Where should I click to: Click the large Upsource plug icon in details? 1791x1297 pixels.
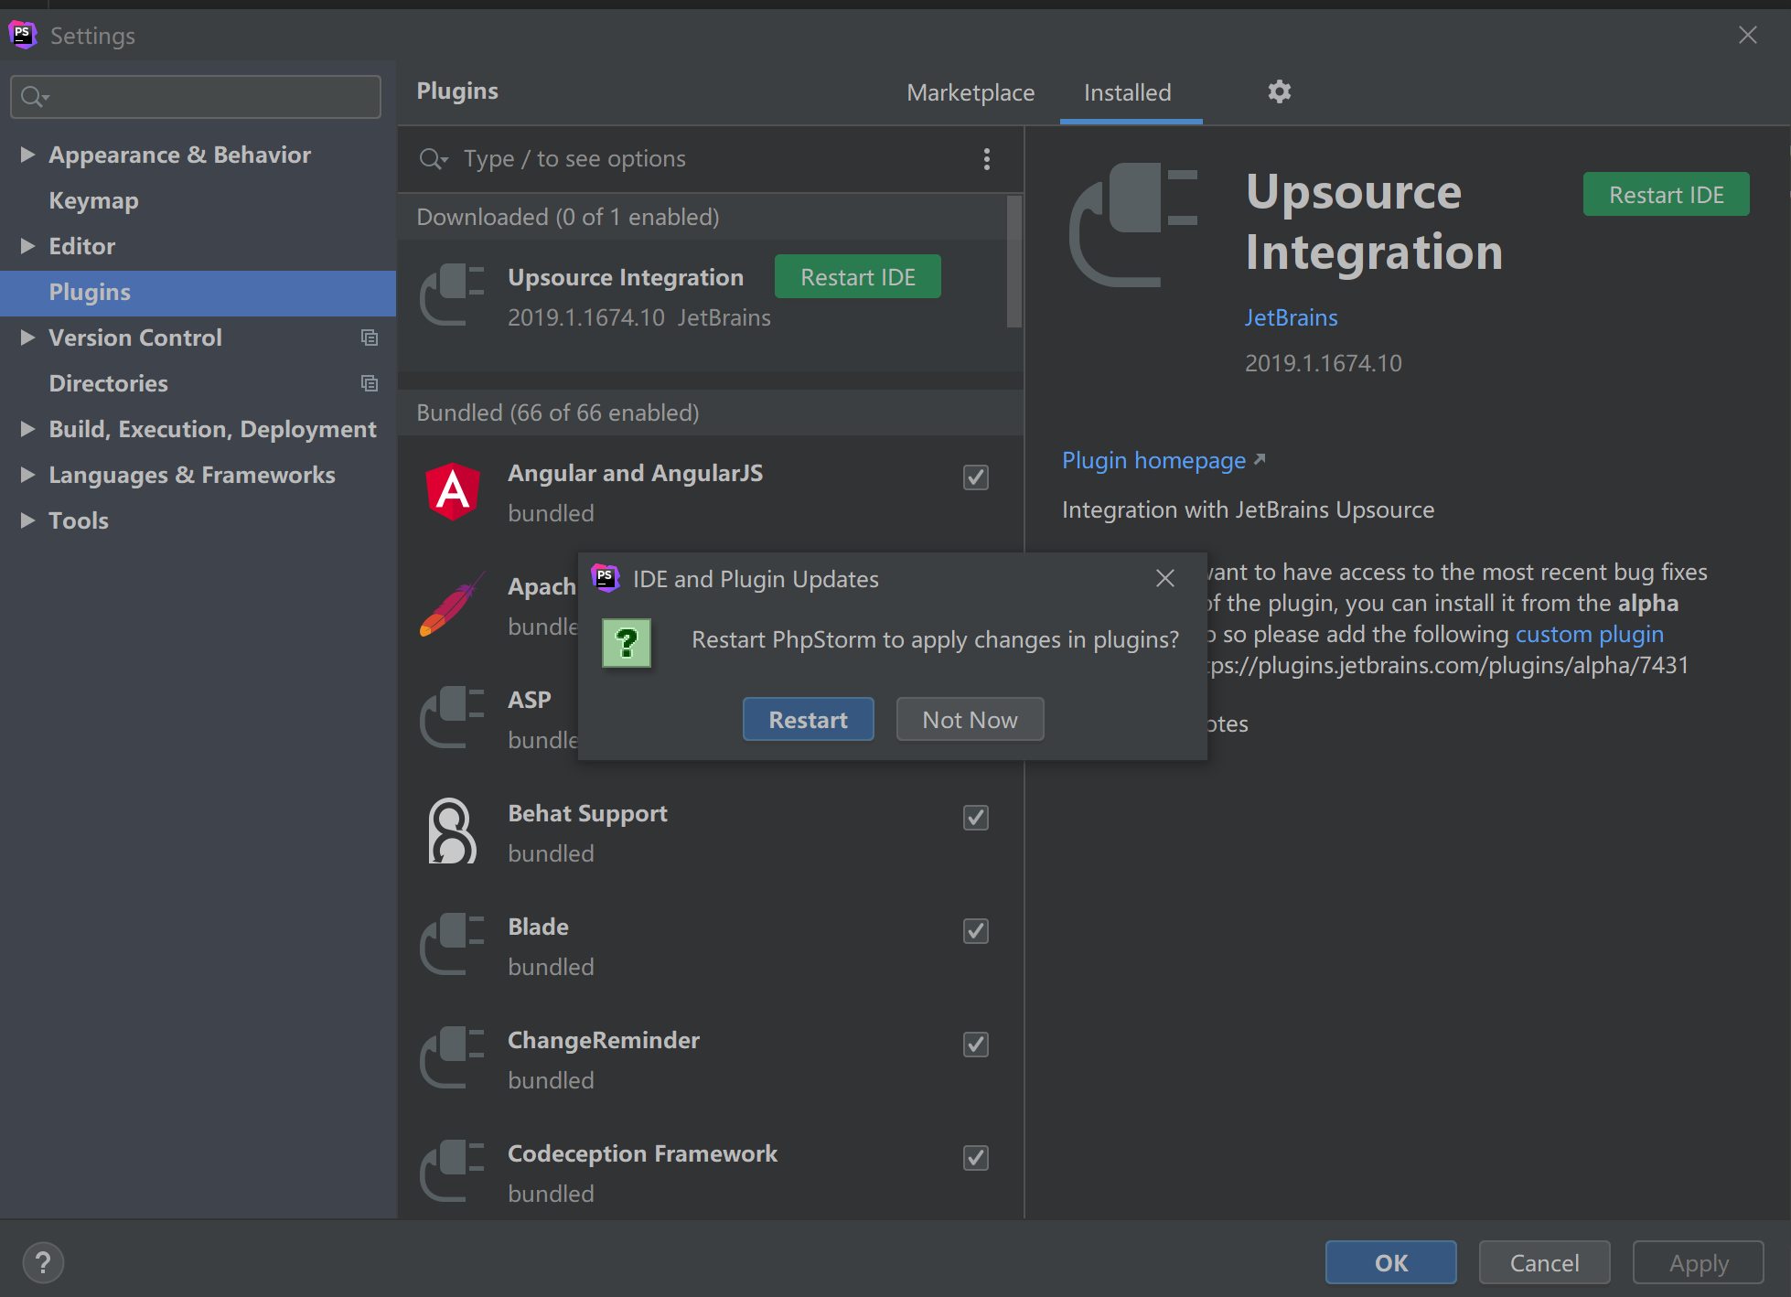click(x=1133, y=225)
